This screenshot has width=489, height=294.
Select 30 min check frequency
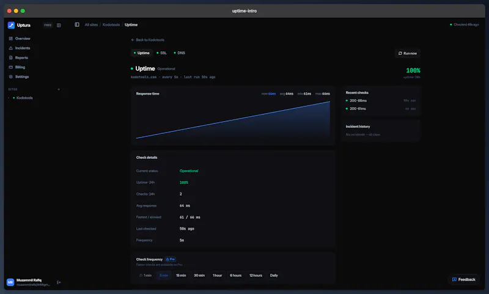click(x=199, y=276)
